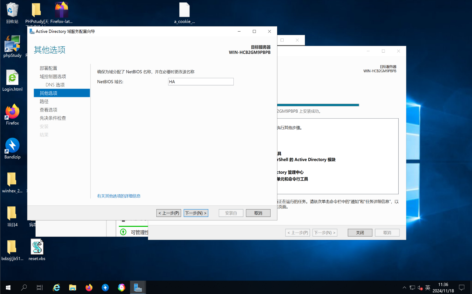Select the Firefox desktop shortcut icon
472x294 pixels.
pos(12,115)
